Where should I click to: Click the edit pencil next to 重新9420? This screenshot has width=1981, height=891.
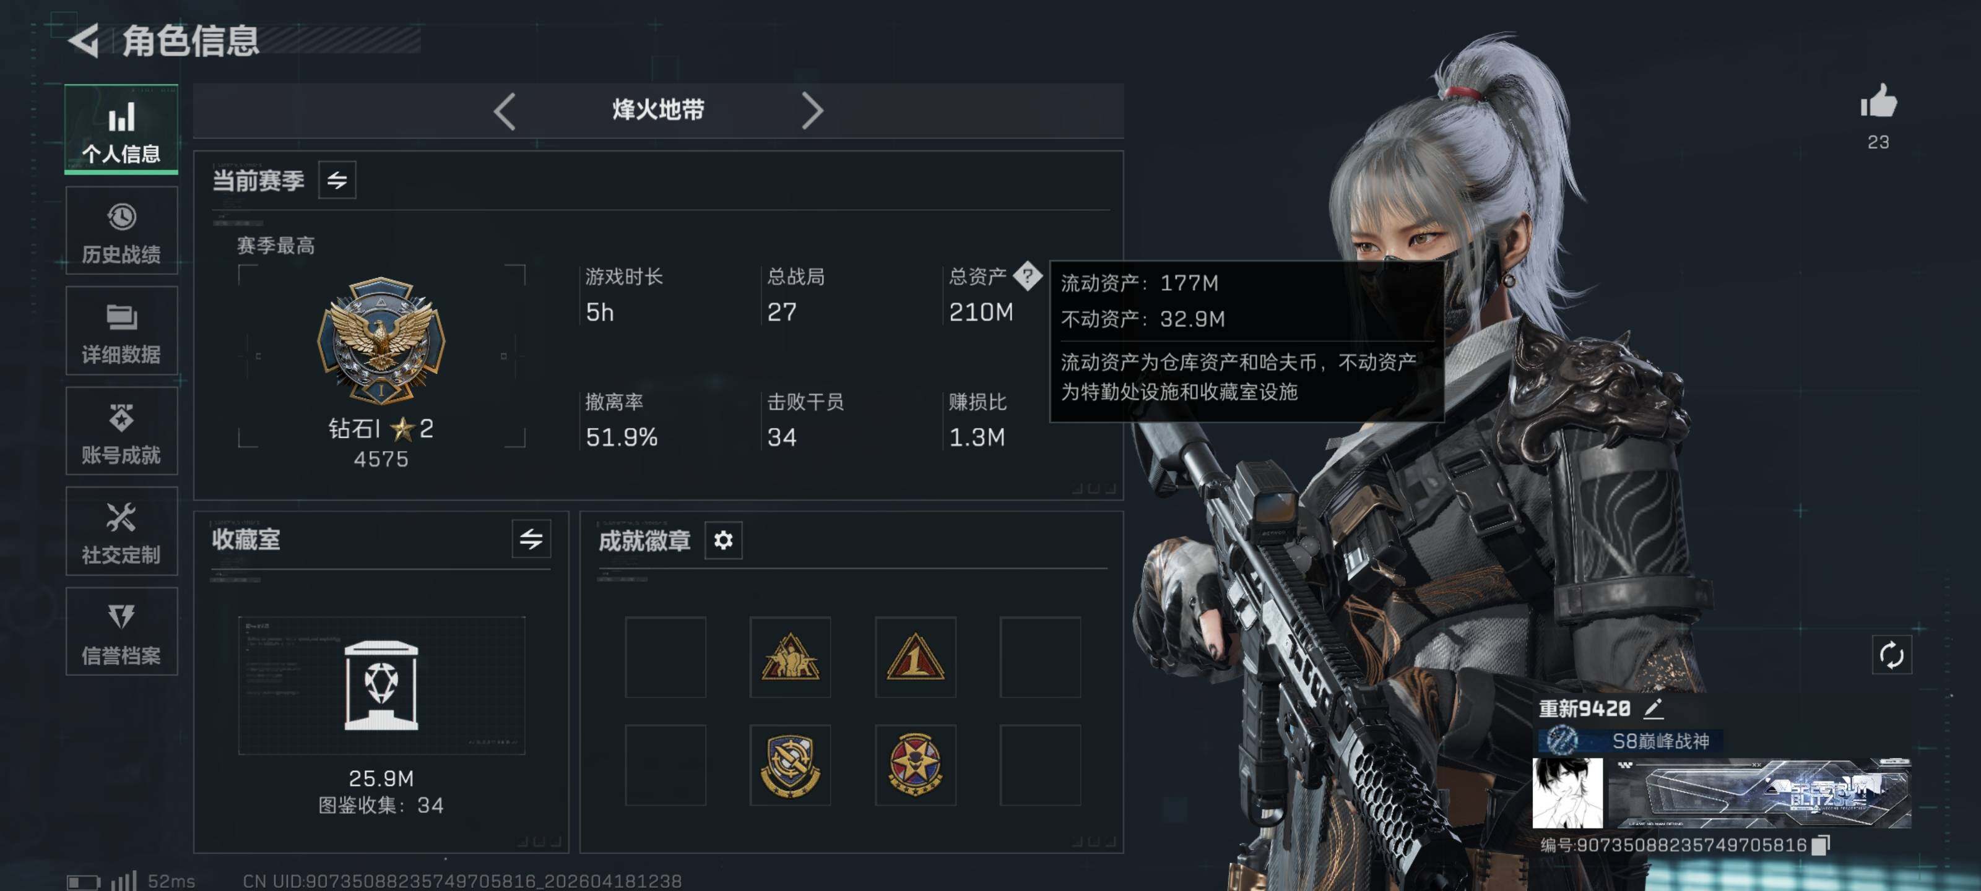pyautogui.click(x=1653, y=708)
